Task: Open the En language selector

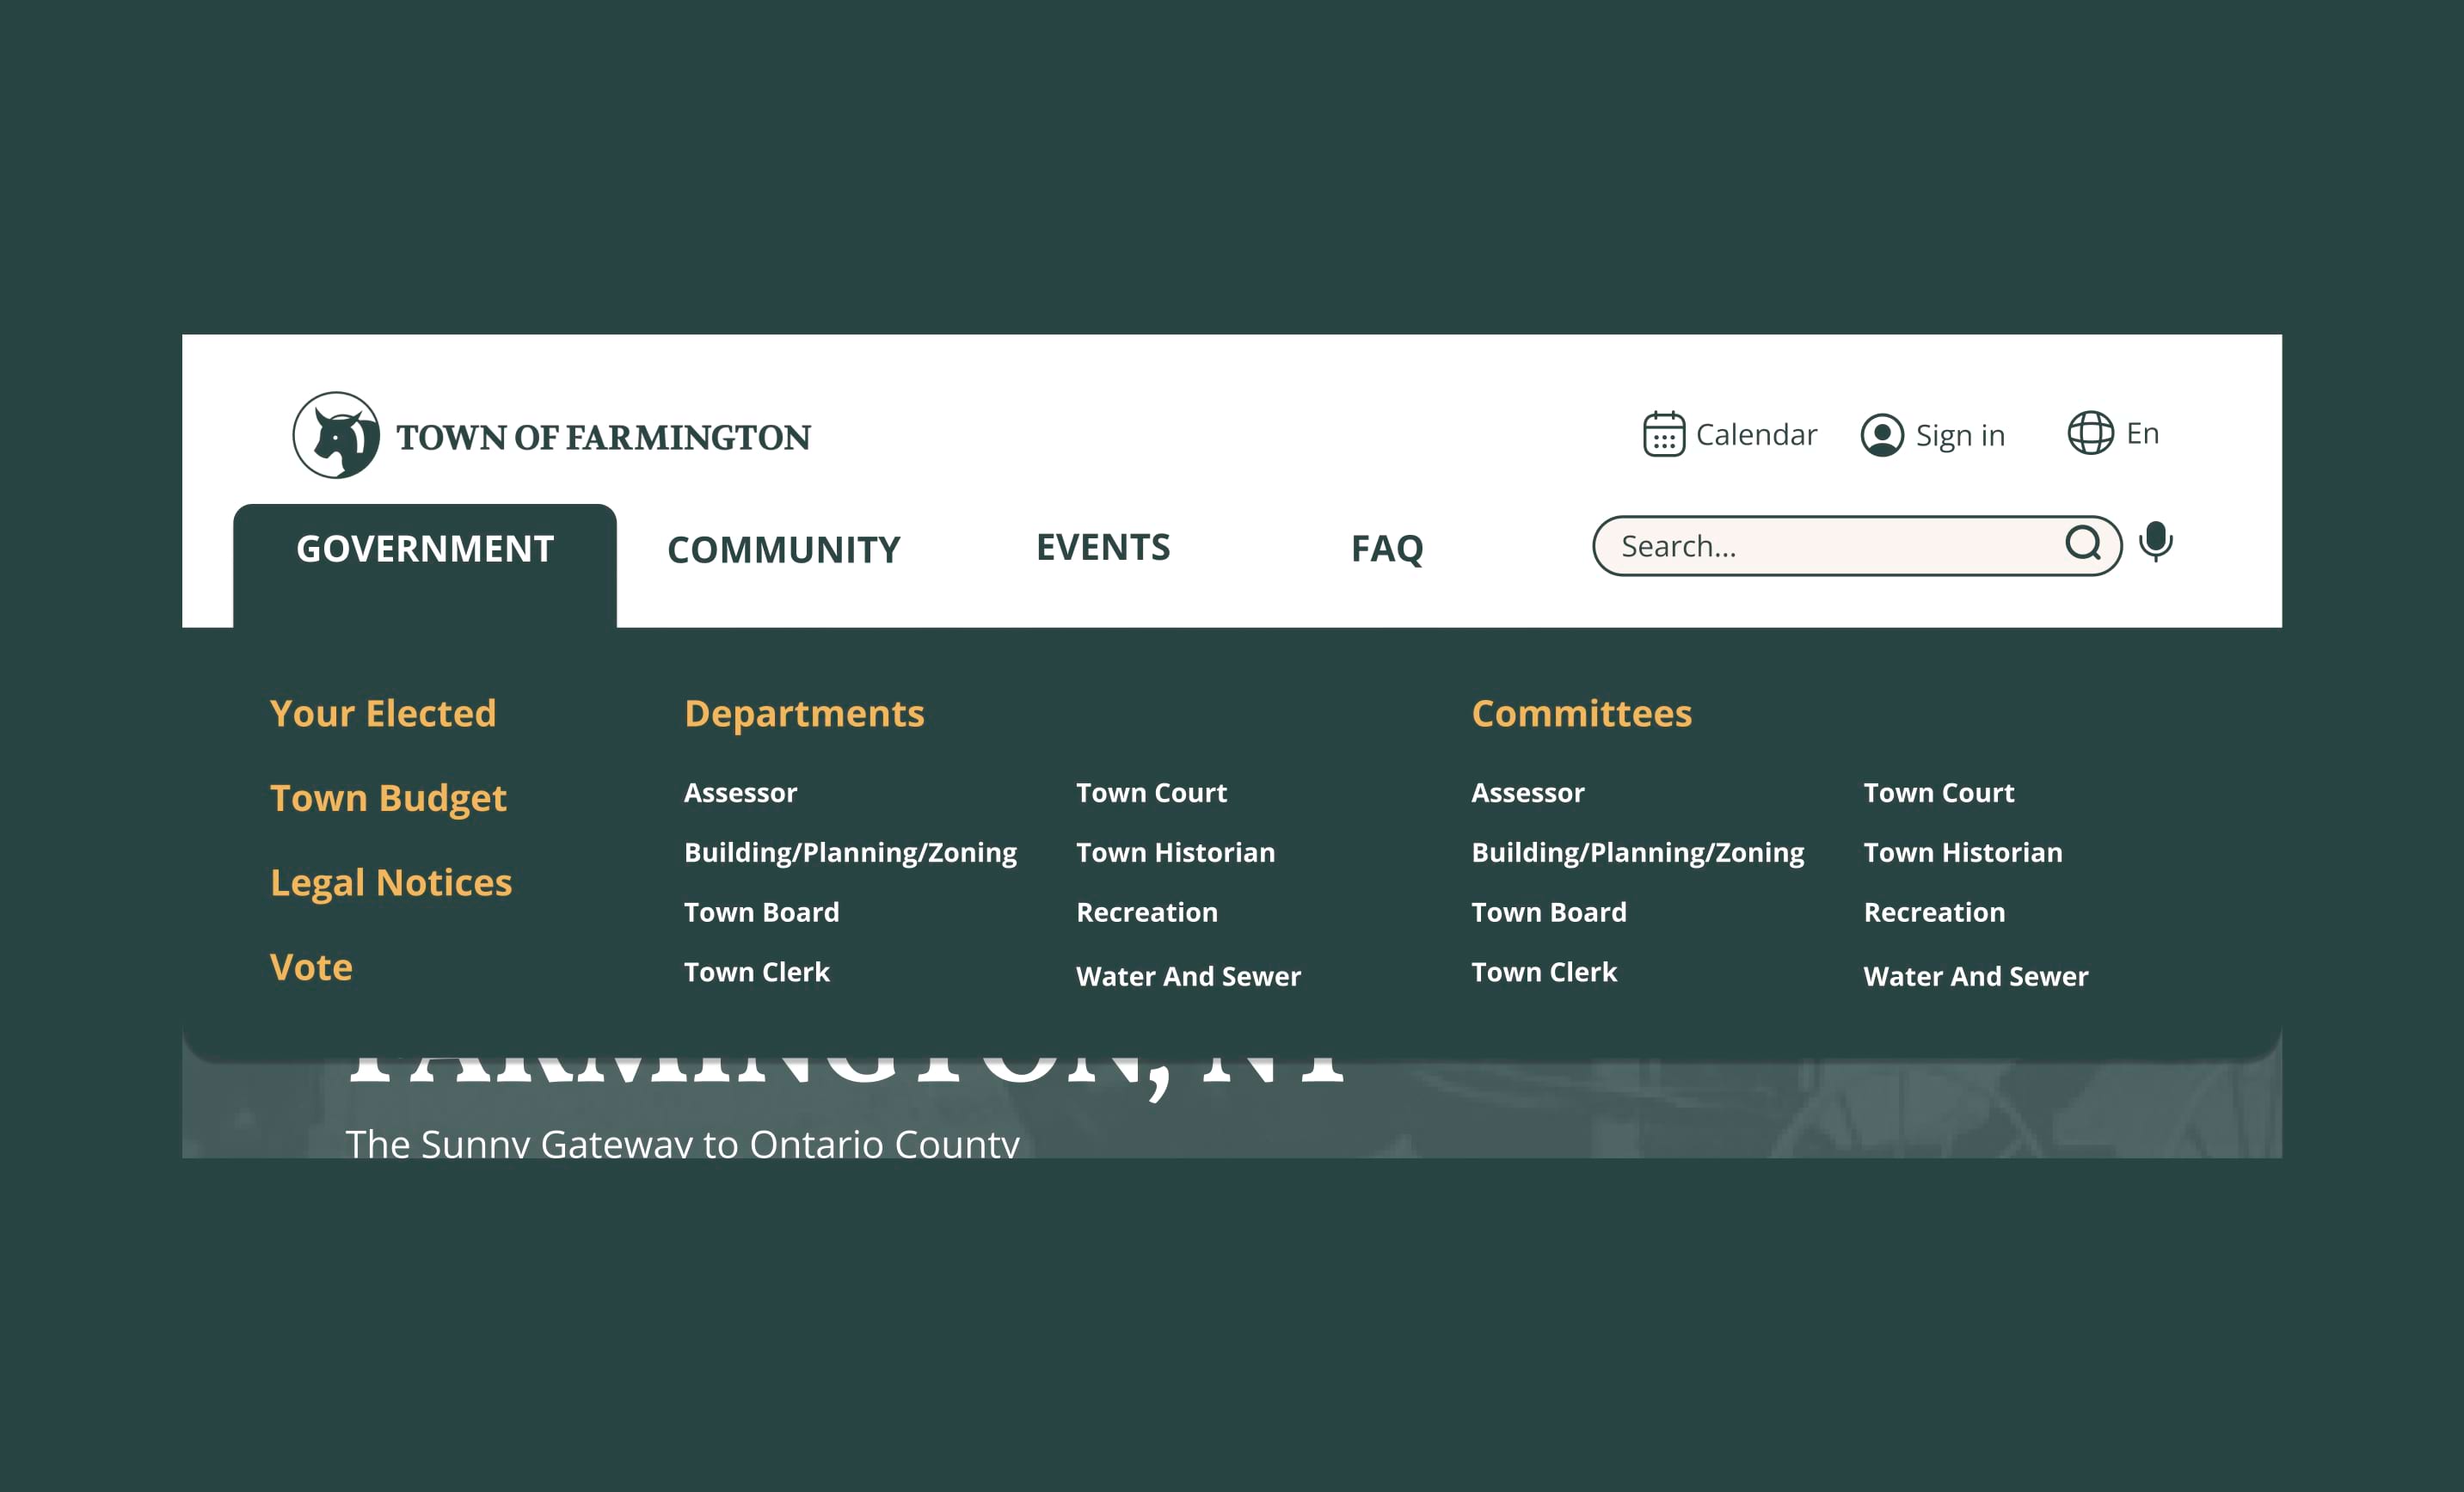Action: 2142,433
